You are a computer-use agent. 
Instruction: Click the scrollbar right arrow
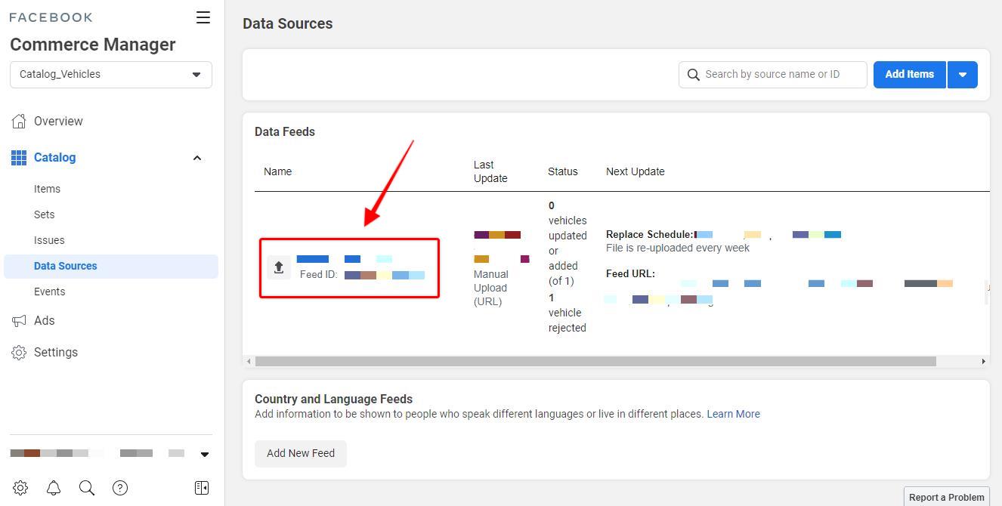click(983, 361)
